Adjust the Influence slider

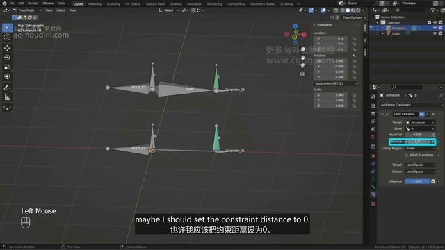417,181
